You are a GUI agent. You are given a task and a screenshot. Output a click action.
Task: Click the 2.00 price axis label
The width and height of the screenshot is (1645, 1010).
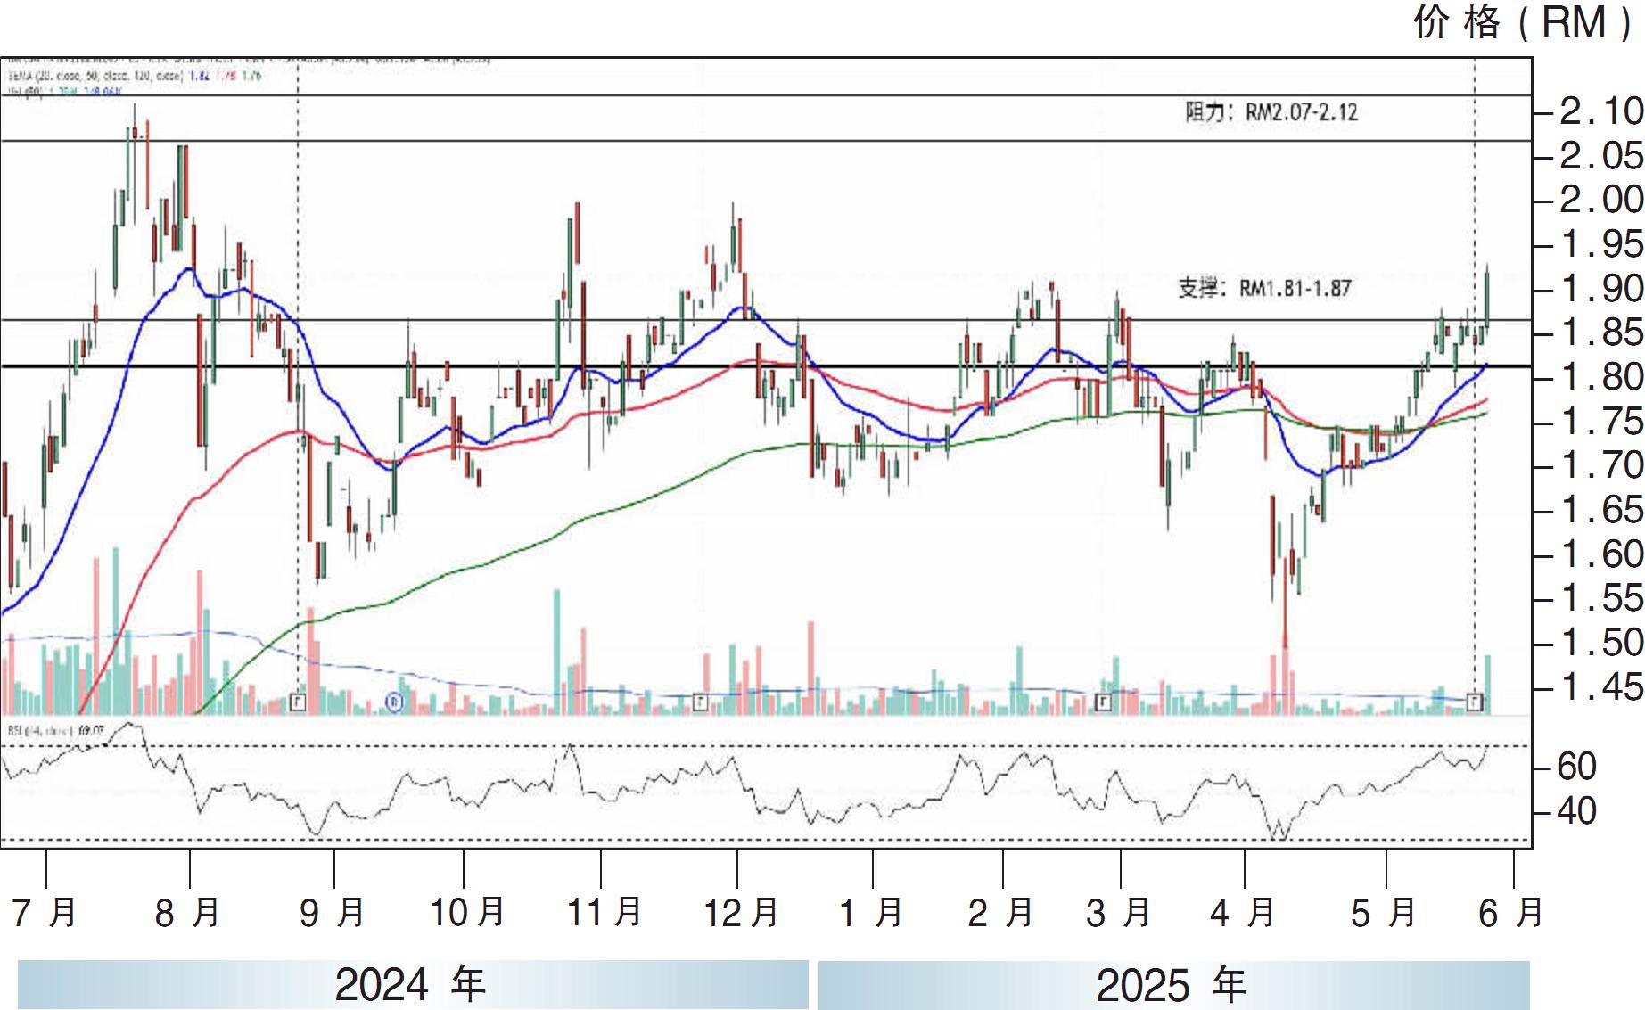1601,200
